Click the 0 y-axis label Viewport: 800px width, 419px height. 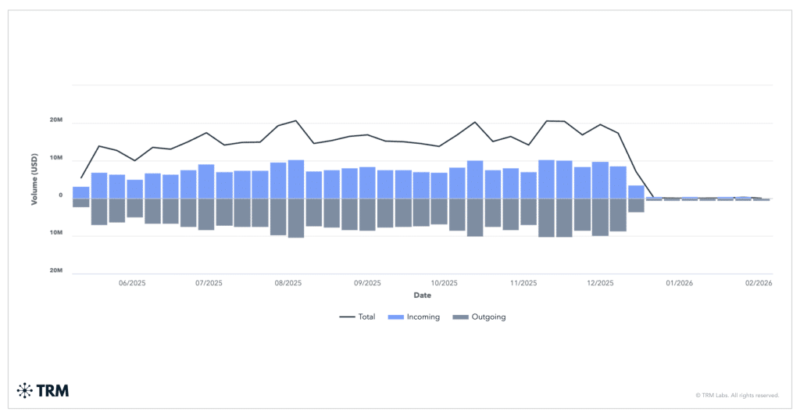click(x=60, y=195)
